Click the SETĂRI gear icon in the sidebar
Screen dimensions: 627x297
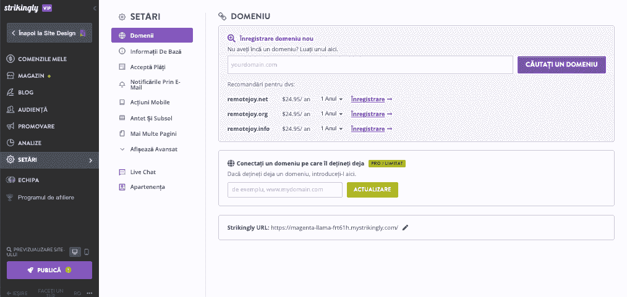click(11, 160)
